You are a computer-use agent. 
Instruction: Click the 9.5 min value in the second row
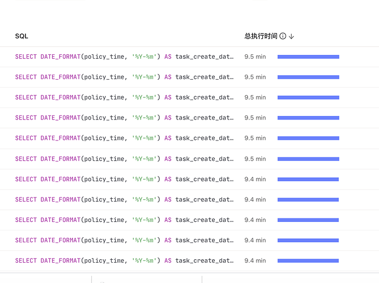[x=255, y=77]
